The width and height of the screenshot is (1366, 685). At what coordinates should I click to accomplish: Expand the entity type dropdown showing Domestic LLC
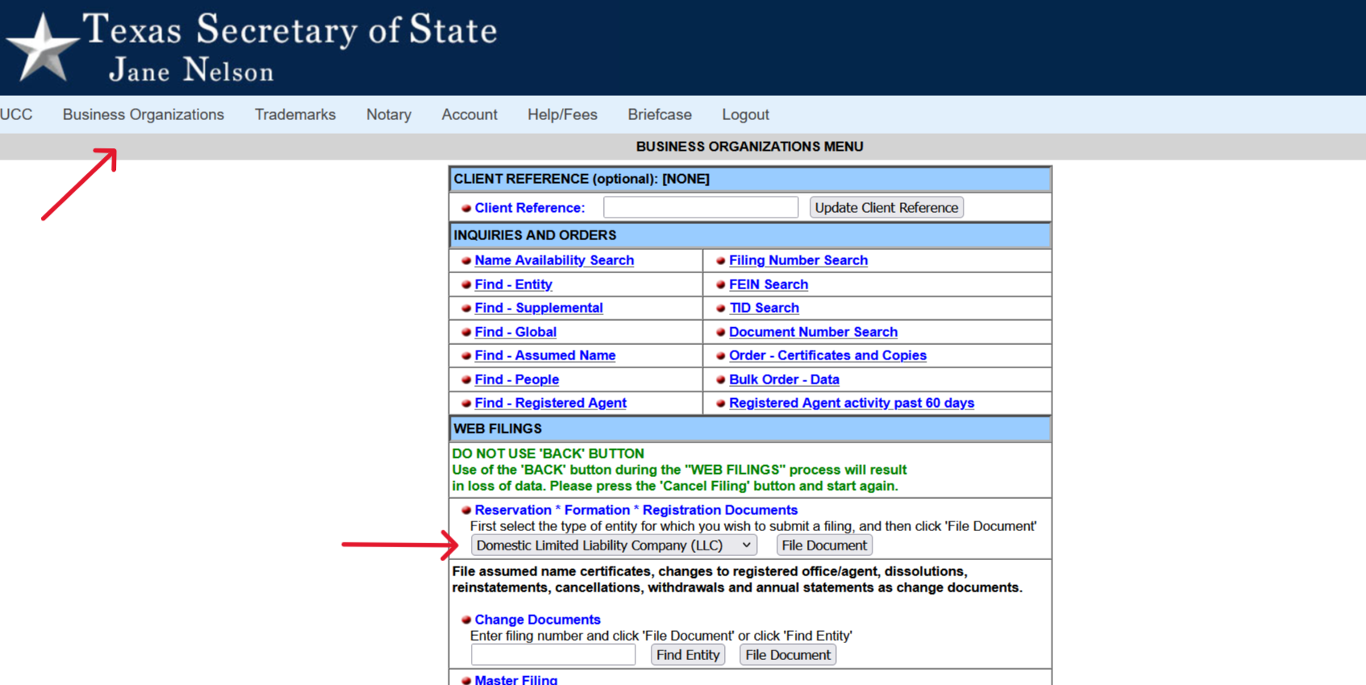tap(614, 546)
